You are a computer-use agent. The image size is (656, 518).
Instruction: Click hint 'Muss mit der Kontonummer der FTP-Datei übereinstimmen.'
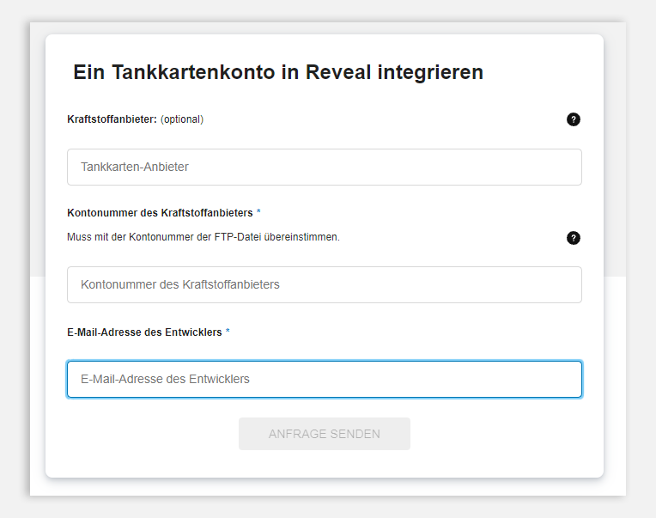(x=203, y=237)
